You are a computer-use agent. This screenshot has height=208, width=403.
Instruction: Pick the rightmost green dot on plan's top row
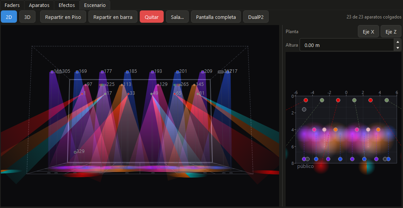click(386, 100)
